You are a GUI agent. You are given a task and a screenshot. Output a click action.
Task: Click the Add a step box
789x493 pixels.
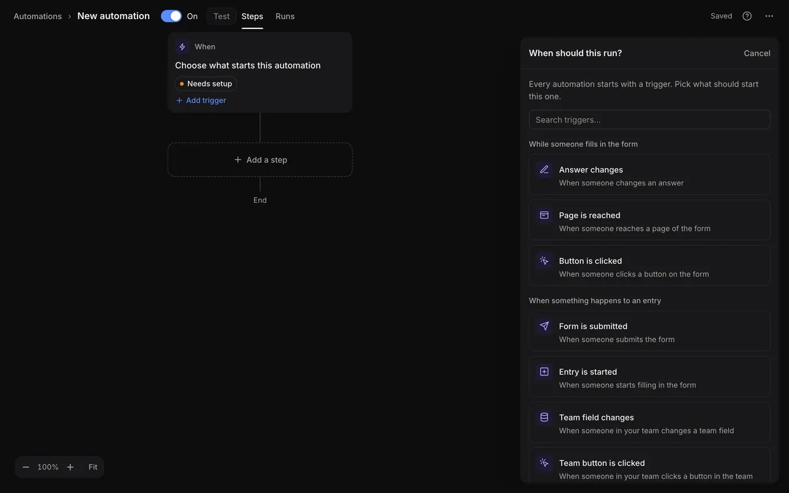coord(260,160)
